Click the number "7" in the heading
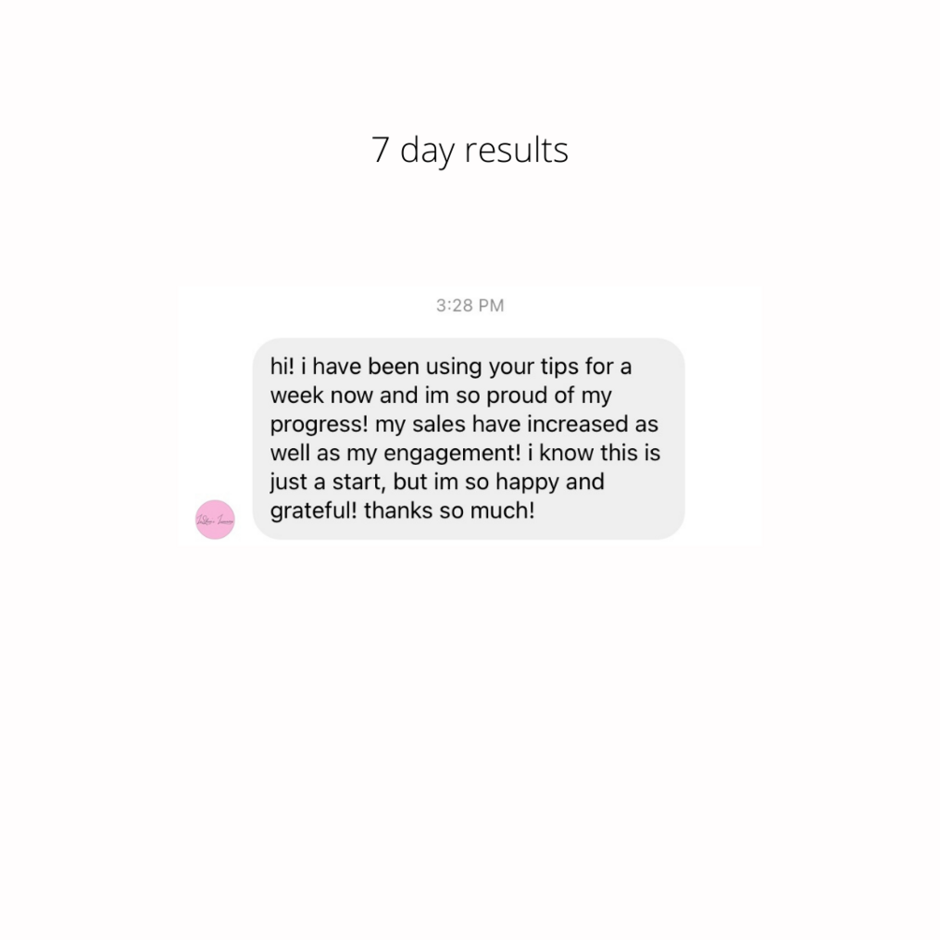Screen dimensions: 940x940 (381, 150)
